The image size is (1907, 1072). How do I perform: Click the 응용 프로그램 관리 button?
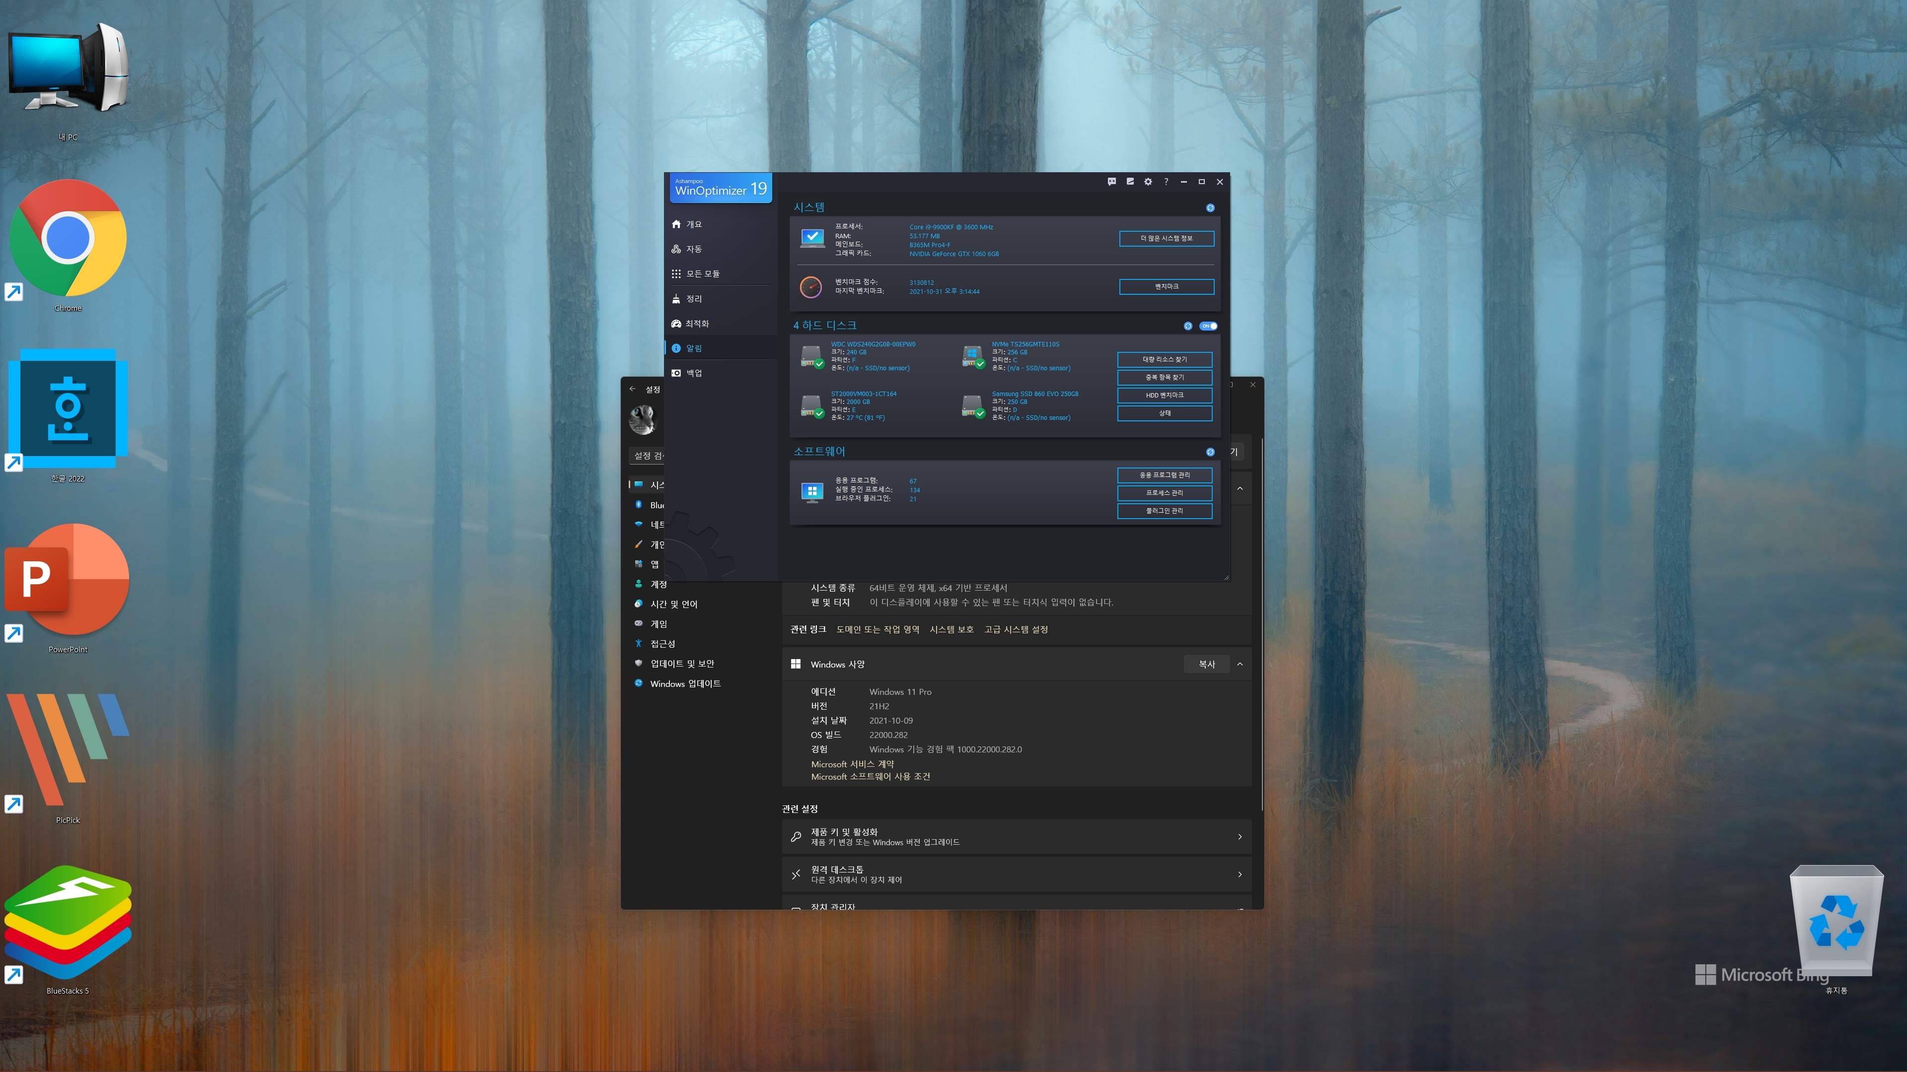[x=1165, y=475]
